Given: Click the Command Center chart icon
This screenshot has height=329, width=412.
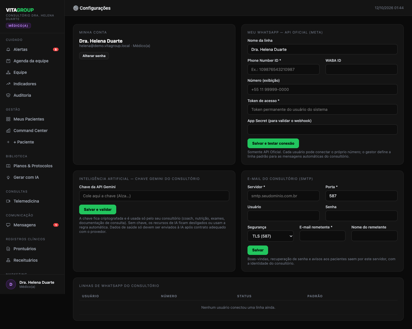Looking at the screenshot, I should 8,131.
